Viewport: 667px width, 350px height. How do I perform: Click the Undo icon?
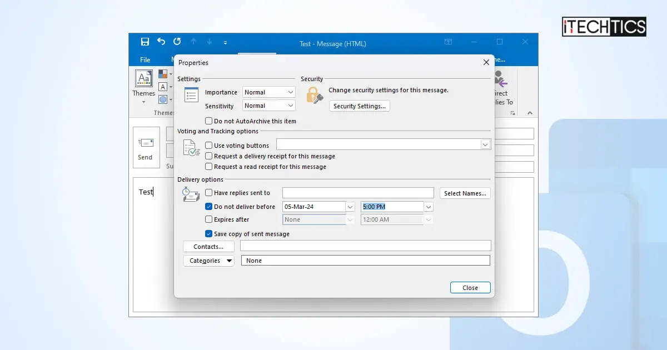(x=161, y=41)
